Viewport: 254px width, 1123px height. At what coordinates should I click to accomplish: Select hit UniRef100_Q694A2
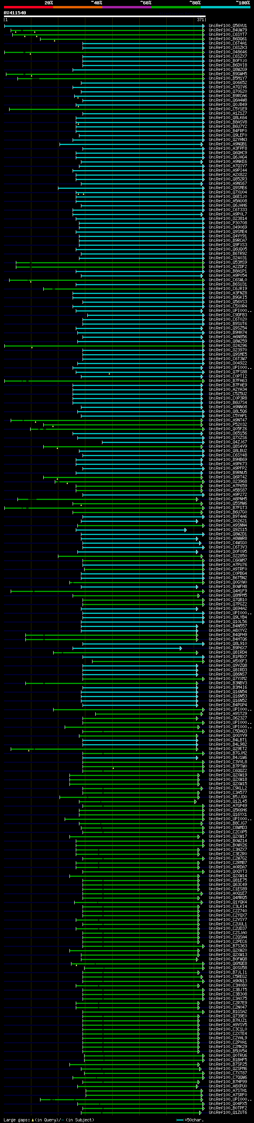tap(228, 609)
